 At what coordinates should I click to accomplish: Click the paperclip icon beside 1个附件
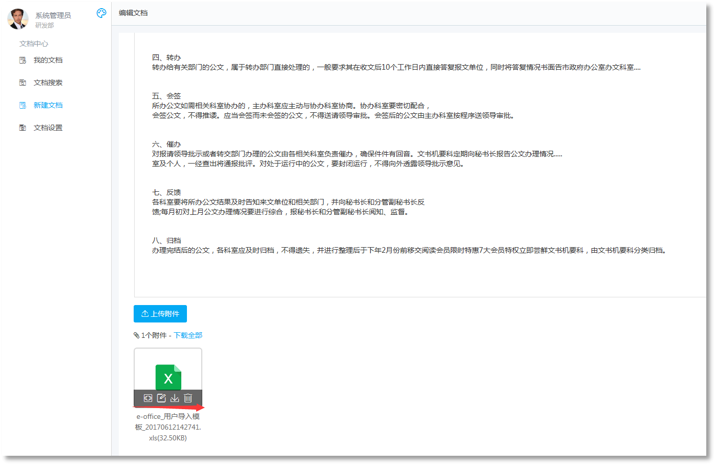137,335
